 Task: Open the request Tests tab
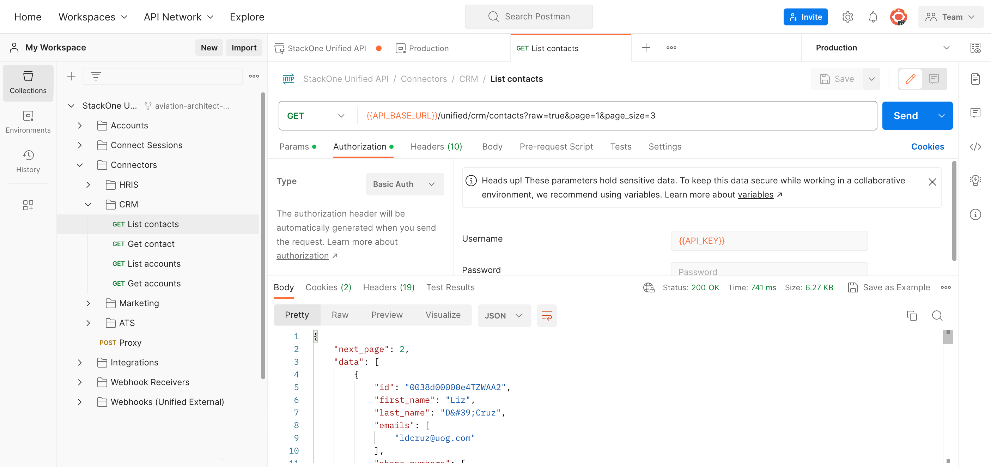(621, 147)
